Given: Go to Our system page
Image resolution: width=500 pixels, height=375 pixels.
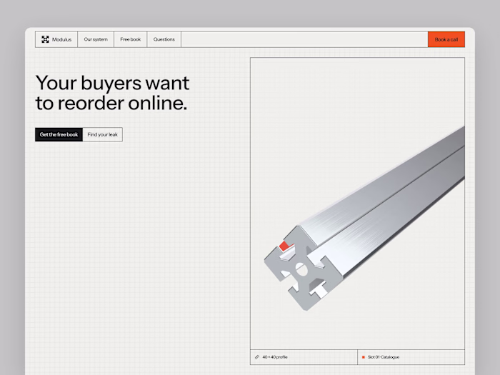Looking at the screenshot, I should 96,39.
